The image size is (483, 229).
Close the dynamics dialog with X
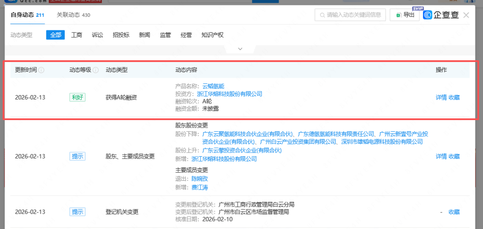coord(466,15)
